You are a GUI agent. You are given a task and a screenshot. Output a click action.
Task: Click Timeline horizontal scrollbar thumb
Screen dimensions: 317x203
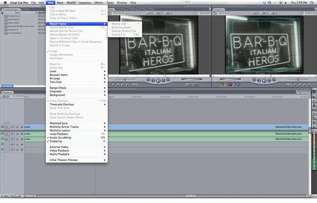(x=191, y=196)
